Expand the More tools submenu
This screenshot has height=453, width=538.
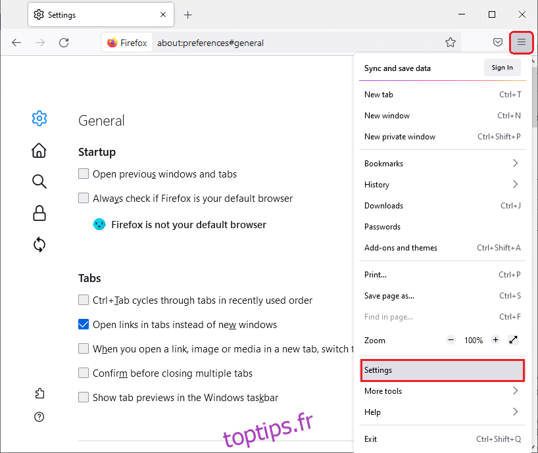[x=442, y=391]
